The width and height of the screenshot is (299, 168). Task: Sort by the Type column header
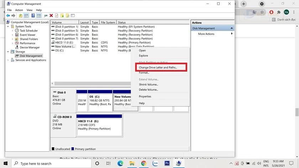[x=95, y=22]
